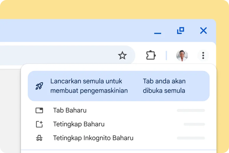Image resolution: width=229 pixels, height=153 pixels.
Task: Open the Extensions puzzle piece icon
Action: click(151, 55)
